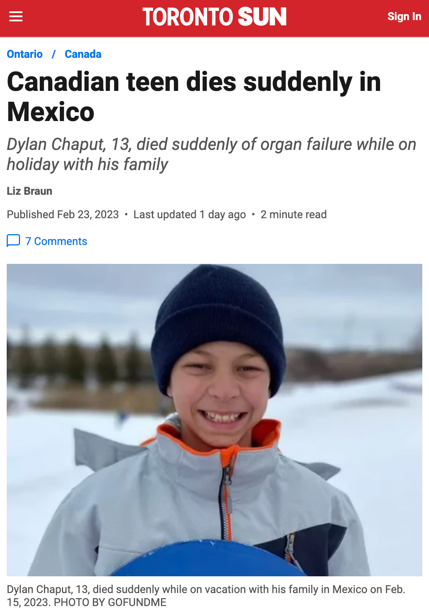Click the Last updated 1 day ago text
This screenshot has height=614, width=429.
pyautogui.click(x=189, y=214)
